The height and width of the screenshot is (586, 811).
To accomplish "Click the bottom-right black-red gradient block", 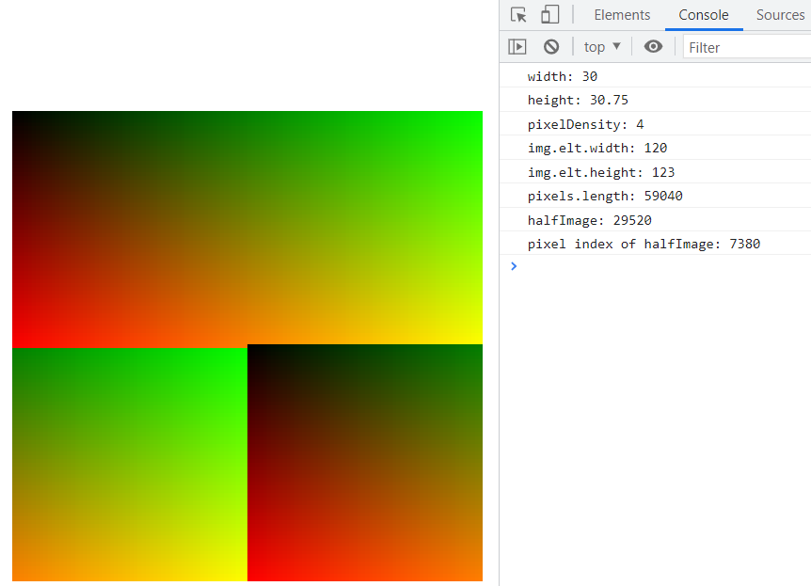I will point(365,463).
